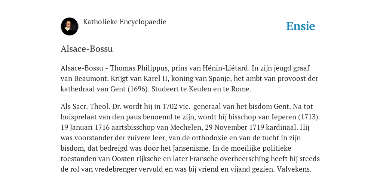Click the Katholieke Encyclopaedie source name
This screenshot has height=191, width=383.
tap(125, 22)
